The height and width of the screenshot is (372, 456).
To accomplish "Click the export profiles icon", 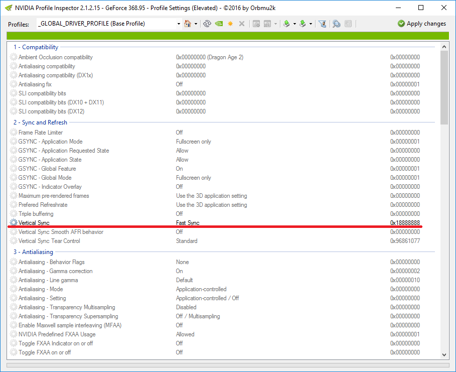I will (286, 24).
